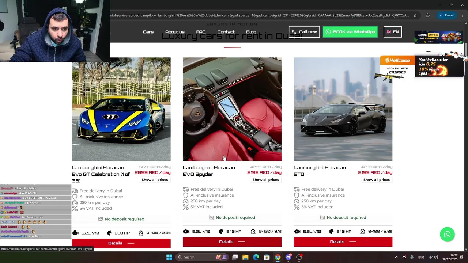Switch to Google Chrome on the taskbar
This screenshot has height=263, width=468.
point(278,257)
